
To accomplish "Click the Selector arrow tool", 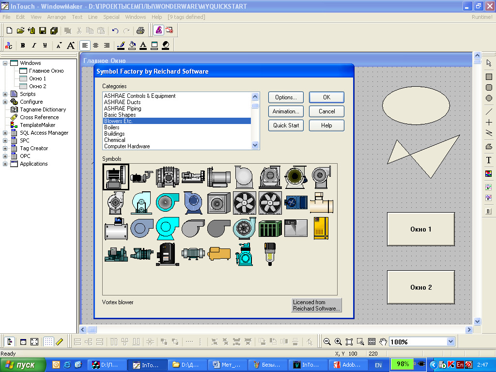I will coord(489,63).
